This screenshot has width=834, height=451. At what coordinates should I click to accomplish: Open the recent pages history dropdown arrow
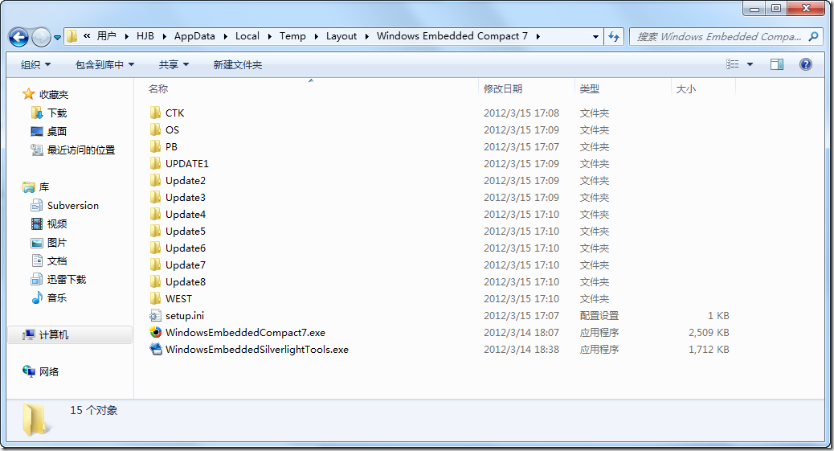point(57,38)
